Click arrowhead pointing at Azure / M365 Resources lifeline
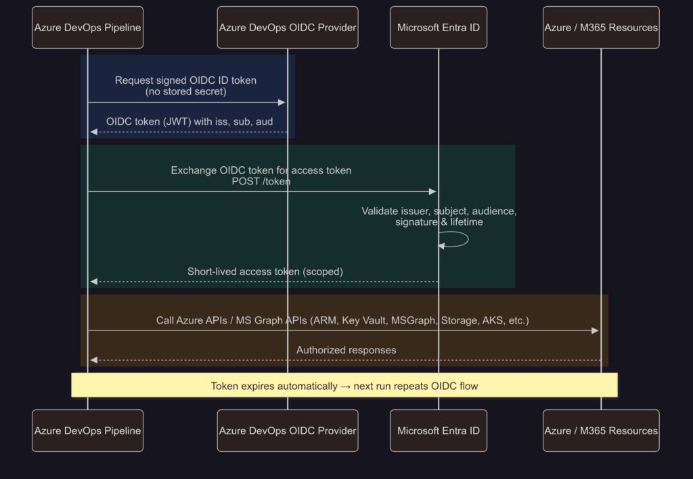The width and height of the screenshot is (693, 479). (595, 330)
